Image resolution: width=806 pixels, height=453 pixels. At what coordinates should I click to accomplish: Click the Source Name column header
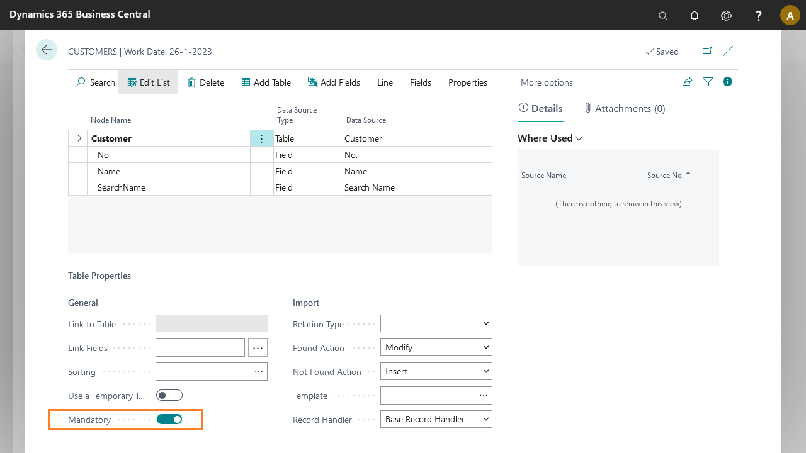(x=543, y=176)
